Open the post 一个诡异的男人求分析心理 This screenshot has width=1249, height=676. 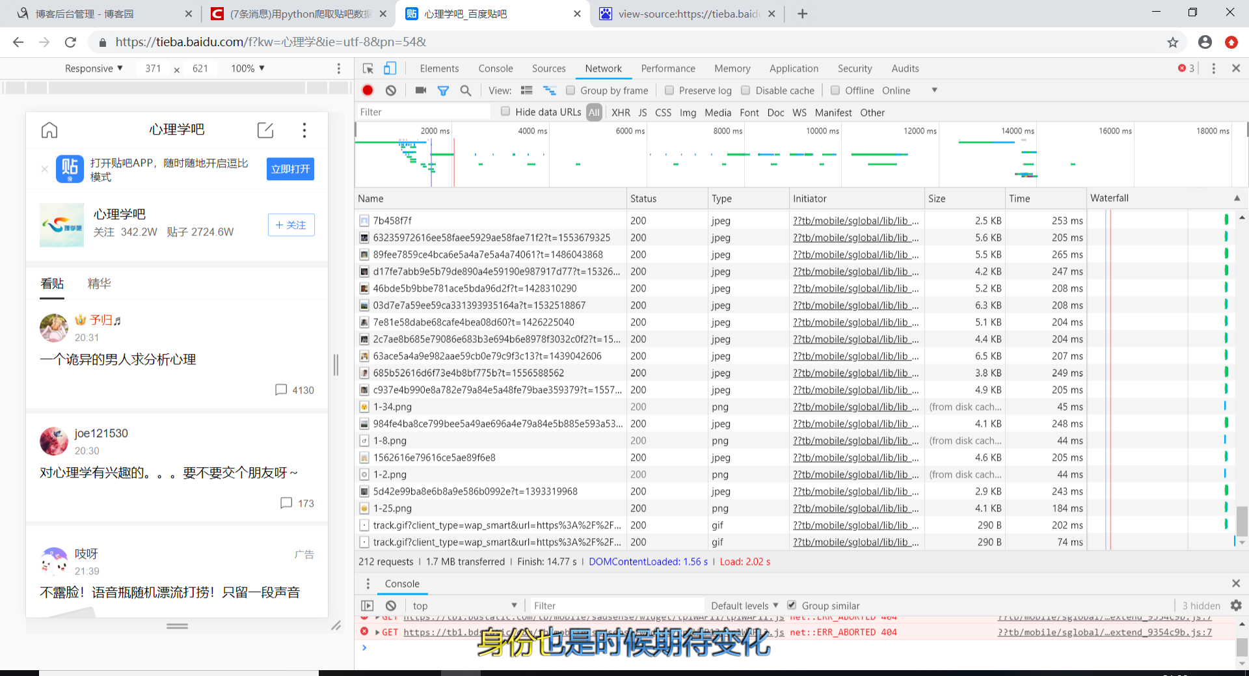tap(118, 360)
